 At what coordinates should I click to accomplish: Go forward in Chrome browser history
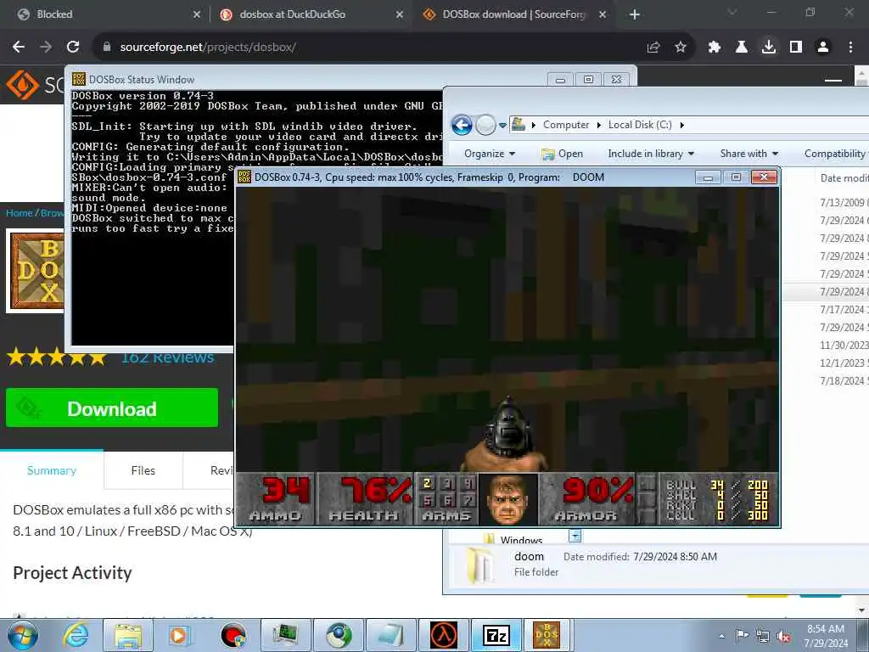point(46,48)
